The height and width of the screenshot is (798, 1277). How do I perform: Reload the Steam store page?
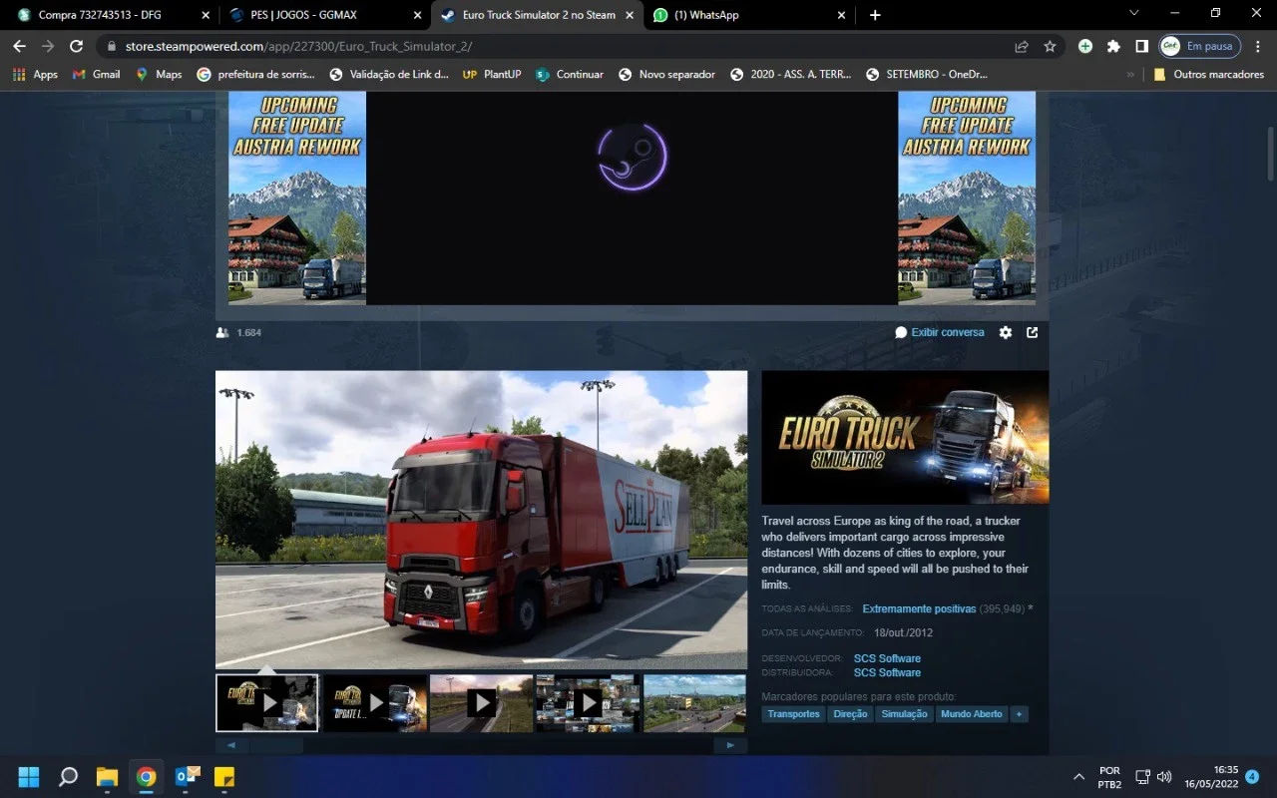pos(76,46)
